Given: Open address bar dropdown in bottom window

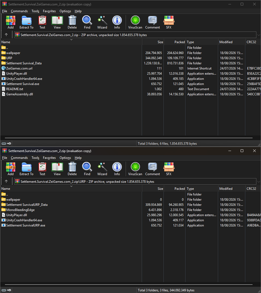Looking at the screenshot, I should [x=258, y=182].
